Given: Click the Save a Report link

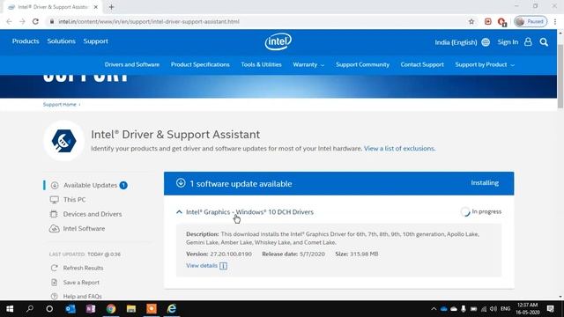Looking at the screenshot, I should [81, 283].
